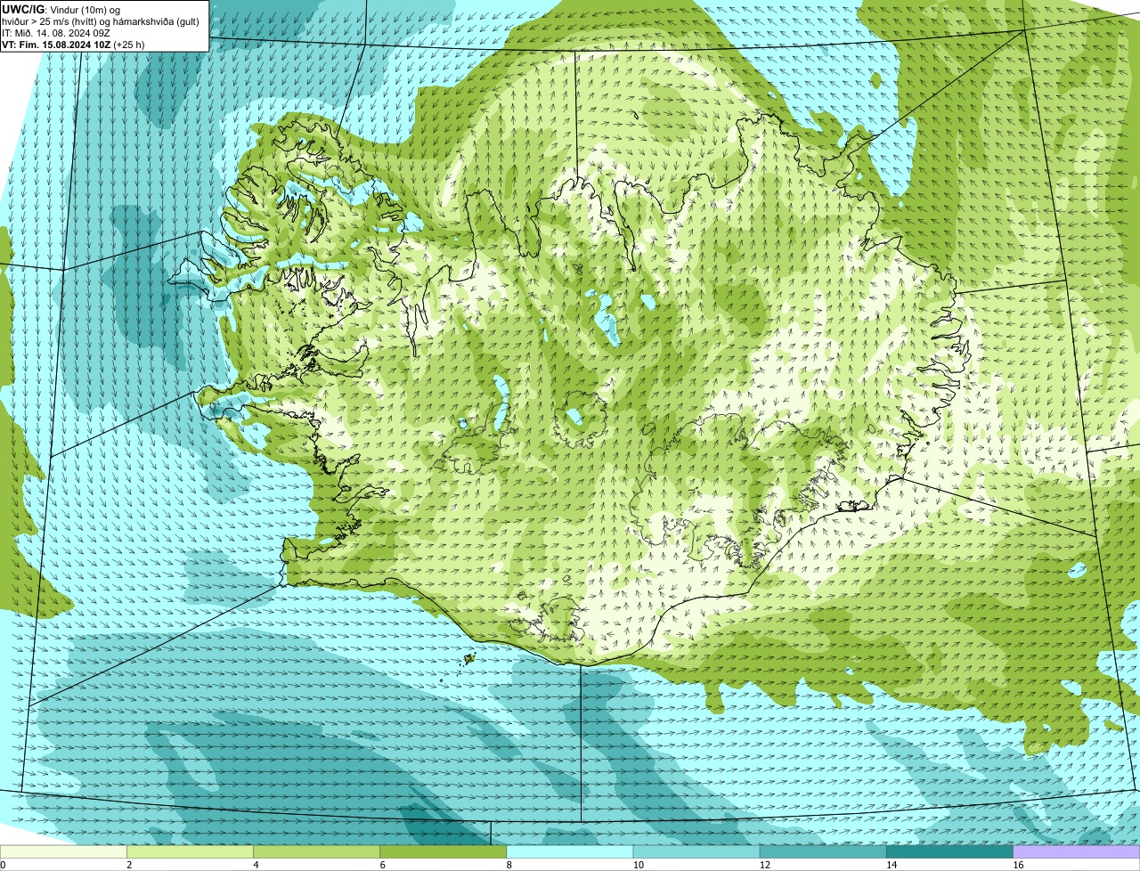Image resolution: width=1140 pixels, height=871 pixels.
Task: Click the '10' tick label on the color scale
Action: 638,865
